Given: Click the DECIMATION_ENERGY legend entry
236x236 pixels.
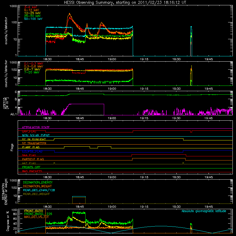Looking at the screenshot, I should click(38, 182).
